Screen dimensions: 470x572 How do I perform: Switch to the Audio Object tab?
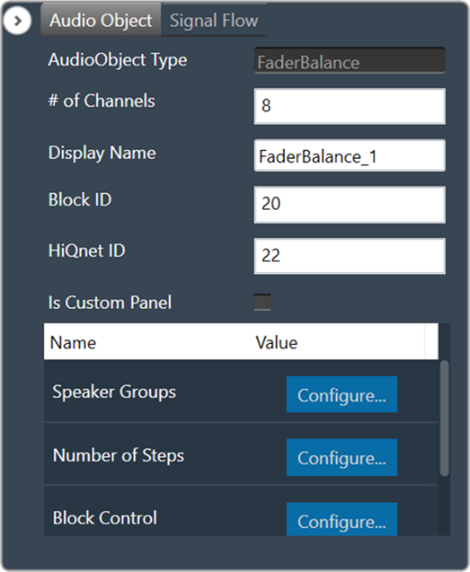[101, 20]
